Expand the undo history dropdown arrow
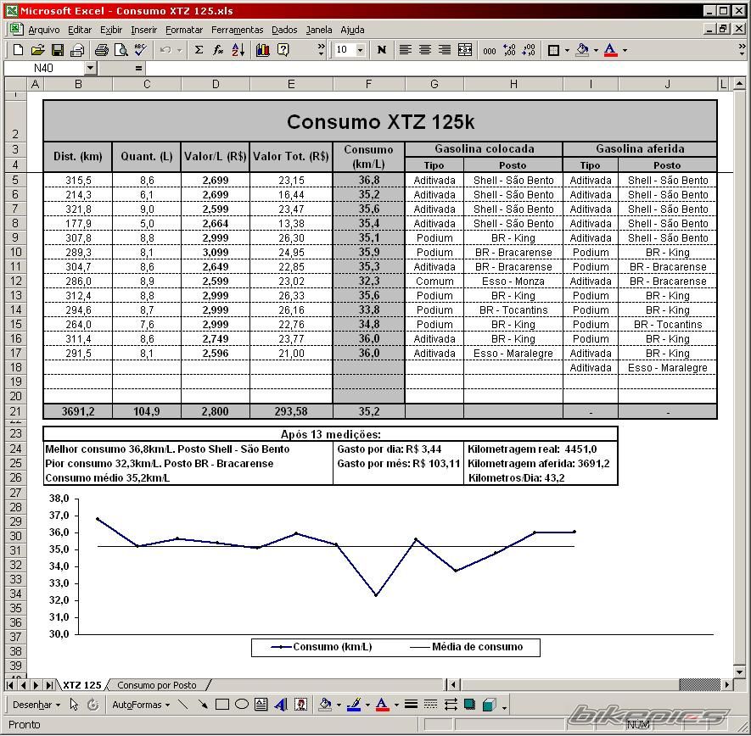 tap(180, 50)
